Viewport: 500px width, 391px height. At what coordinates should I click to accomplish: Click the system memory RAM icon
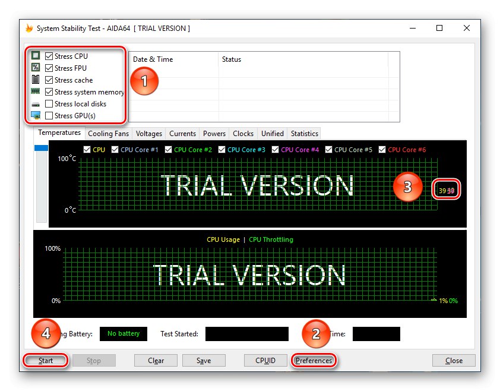[36, 92]
